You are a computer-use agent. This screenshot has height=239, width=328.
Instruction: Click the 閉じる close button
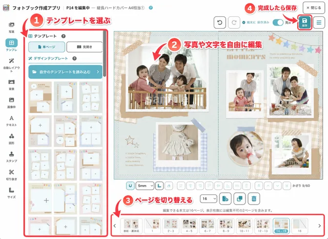314,8
